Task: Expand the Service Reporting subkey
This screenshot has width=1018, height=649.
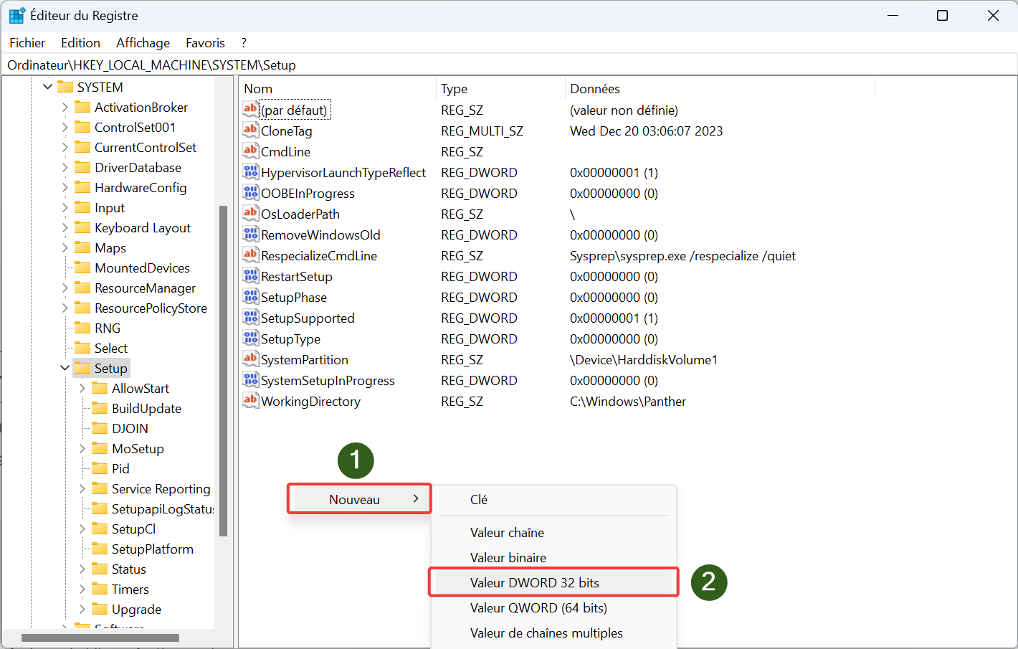Action: coord(82,488)
